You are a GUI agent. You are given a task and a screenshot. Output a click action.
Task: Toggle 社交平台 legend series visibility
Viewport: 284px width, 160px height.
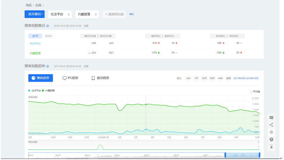(x=34, y=90)
